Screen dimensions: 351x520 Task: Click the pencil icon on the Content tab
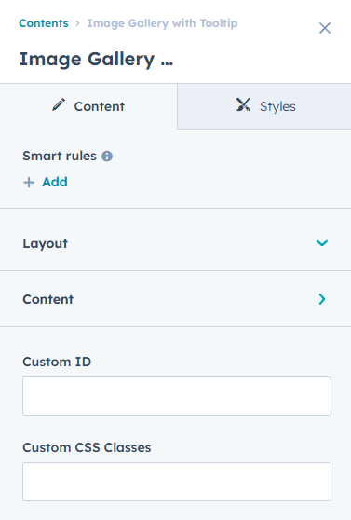click(59, 104)
